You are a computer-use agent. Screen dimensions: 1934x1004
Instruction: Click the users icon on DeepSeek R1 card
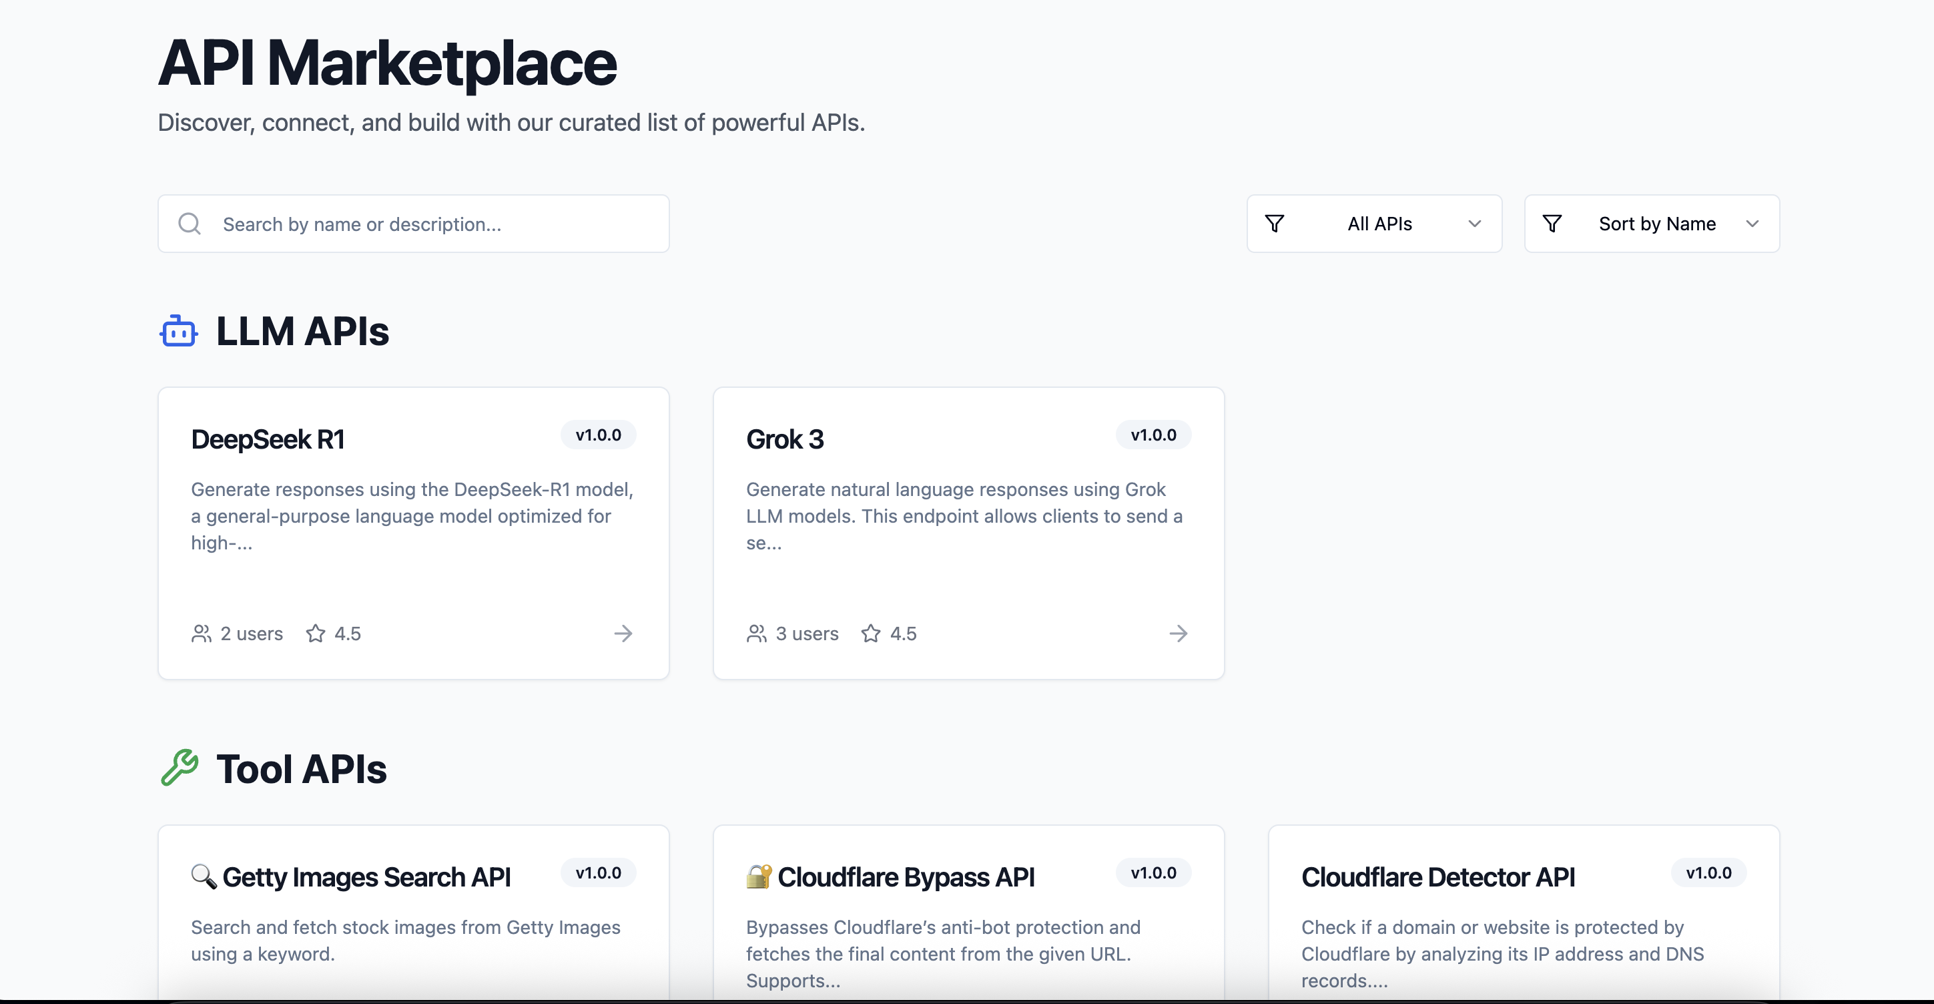point(202,634)
